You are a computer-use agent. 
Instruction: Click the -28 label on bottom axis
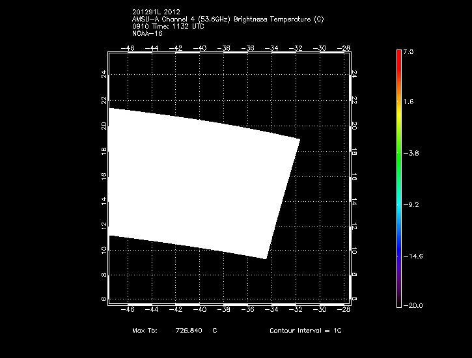(x=344, y=309)
